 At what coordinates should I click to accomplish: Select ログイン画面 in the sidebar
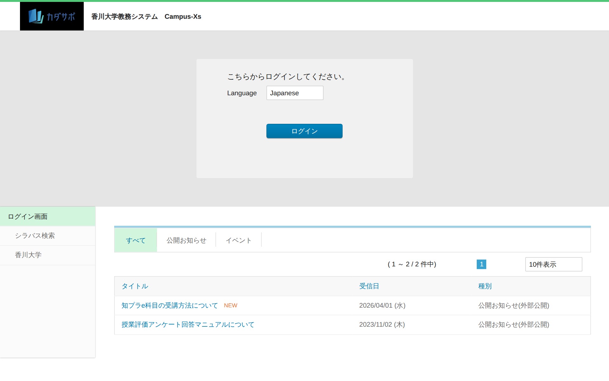tap(28, 217)
